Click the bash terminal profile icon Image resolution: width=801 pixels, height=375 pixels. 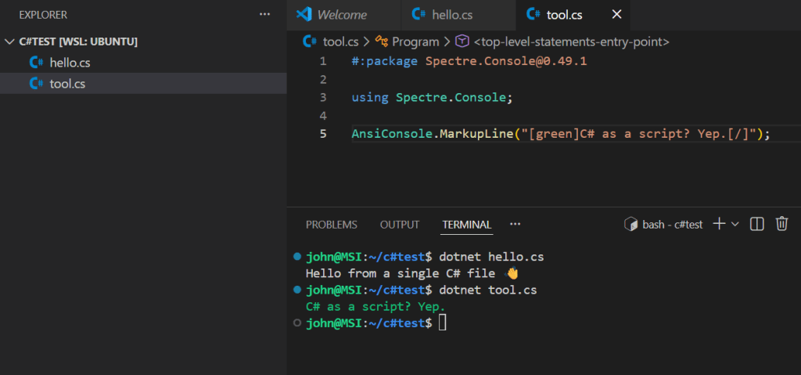pos(630,225)
